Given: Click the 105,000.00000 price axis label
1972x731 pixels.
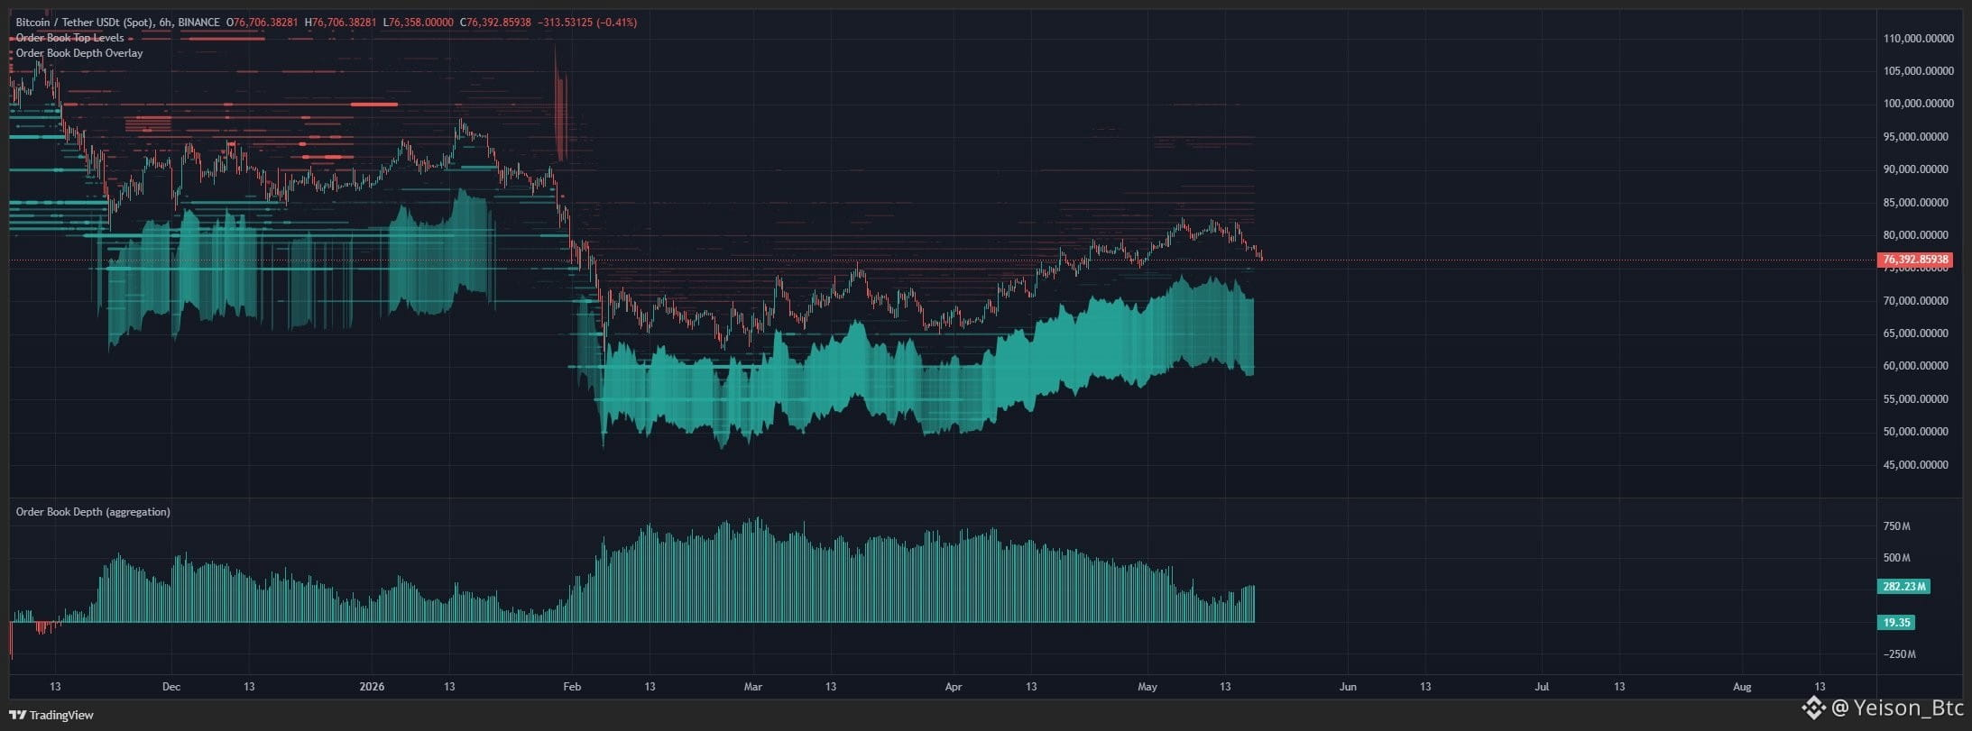Looking at the screenshot, I should [x=1918, y=71].
